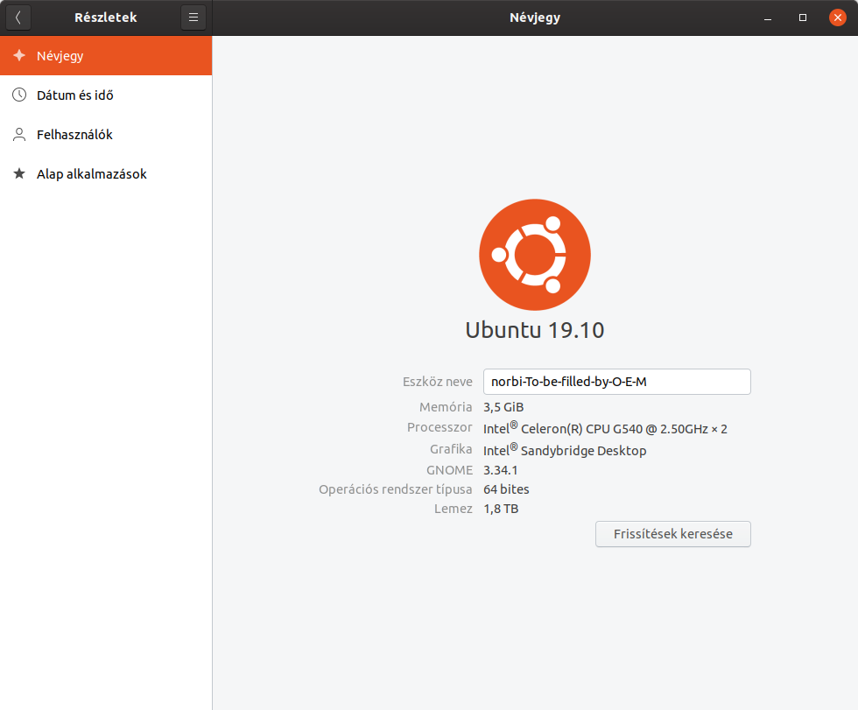The image size is (858, 710).
Task: Go back using the header back arrow
Action: pyautogui.click(x=18, y=18)
